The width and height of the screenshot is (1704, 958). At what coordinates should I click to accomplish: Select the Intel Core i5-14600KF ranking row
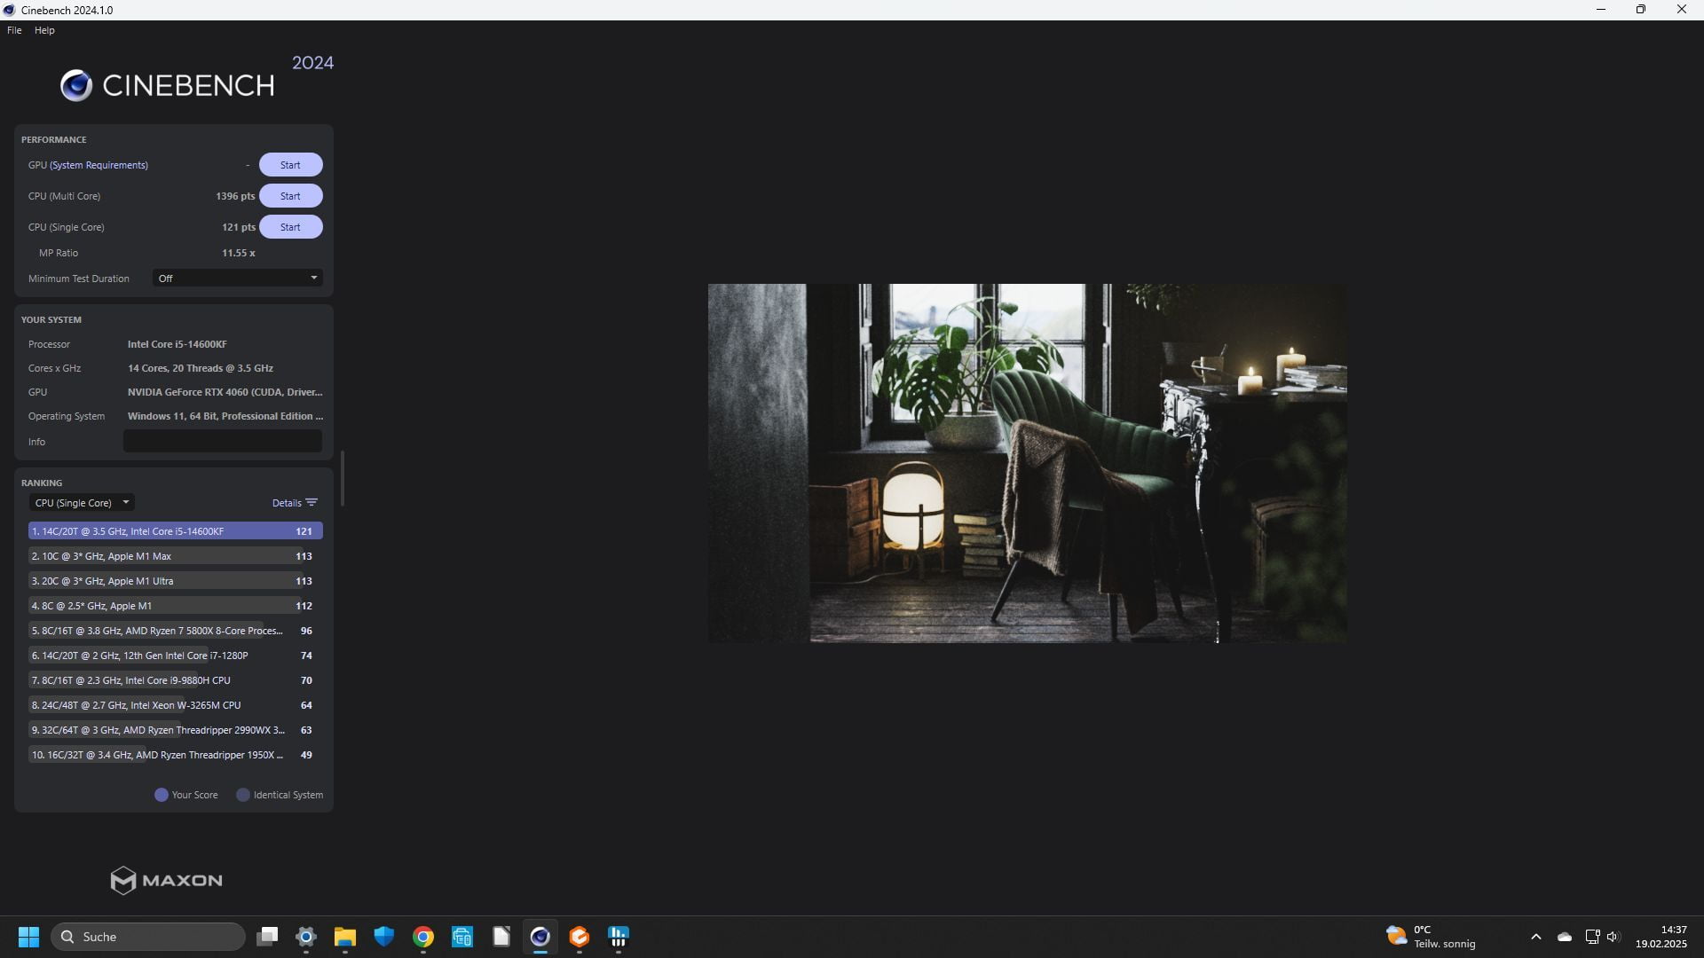click(x=175, y=531)
